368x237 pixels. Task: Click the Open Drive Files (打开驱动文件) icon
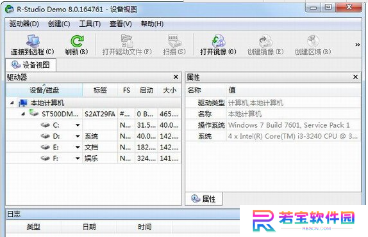click(x=127, y=41)
